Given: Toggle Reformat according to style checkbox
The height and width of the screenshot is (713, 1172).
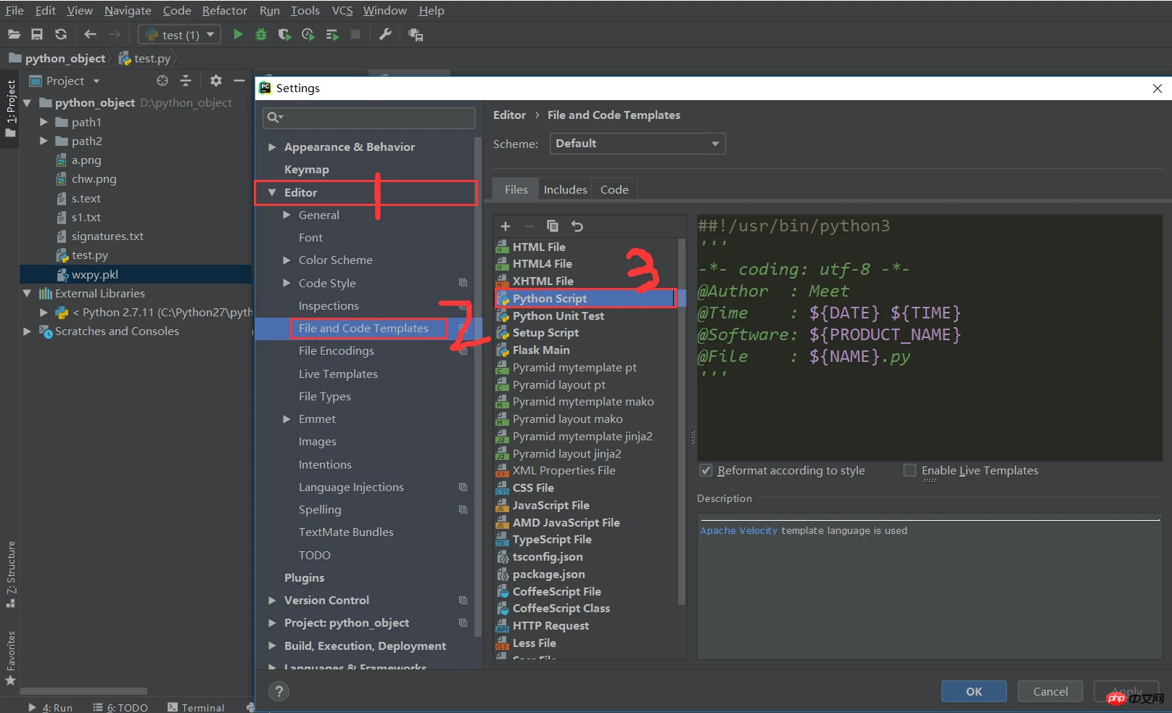Looking at the screenshot, I should pyautogui.click(x=706, y=470).
